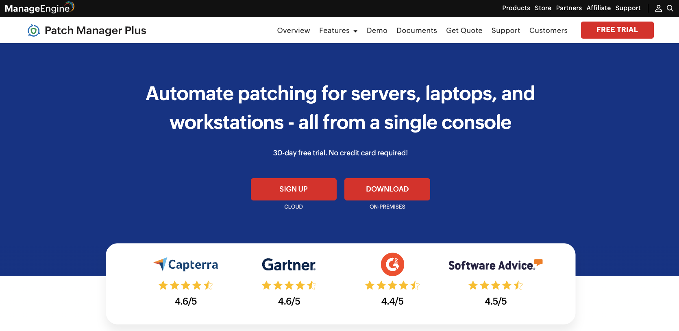
Task: Click the 4.6/5 Gartner score
Action: (x=289, y=301)
